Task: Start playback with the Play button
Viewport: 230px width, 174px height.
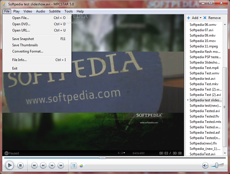Action: pyautogui.click(x=10, y=165)
